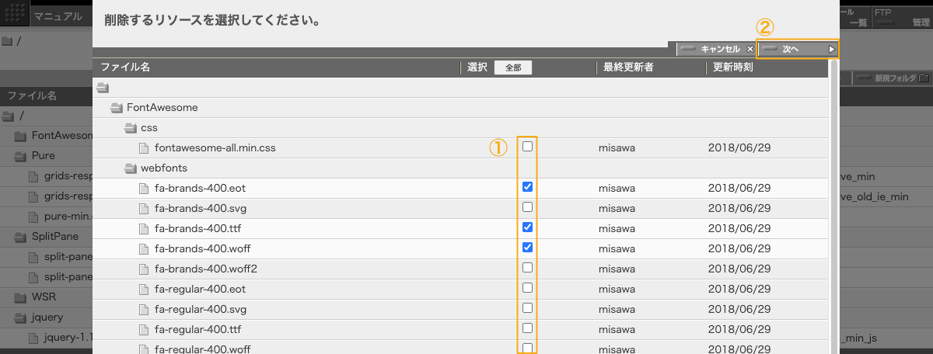Open the マニュアル menu tab
The image size is (933, 354).
[58, 16]
